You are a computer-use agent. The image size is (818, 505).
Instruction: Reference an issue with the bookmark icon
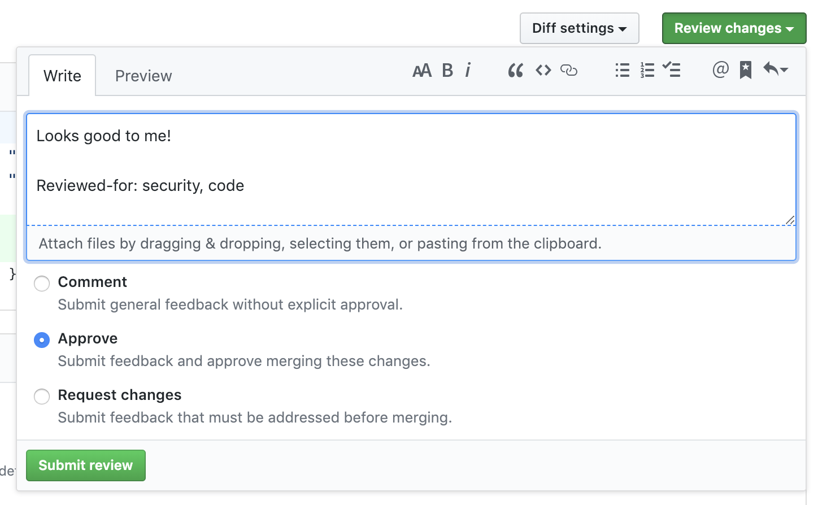tap(746, 71)
